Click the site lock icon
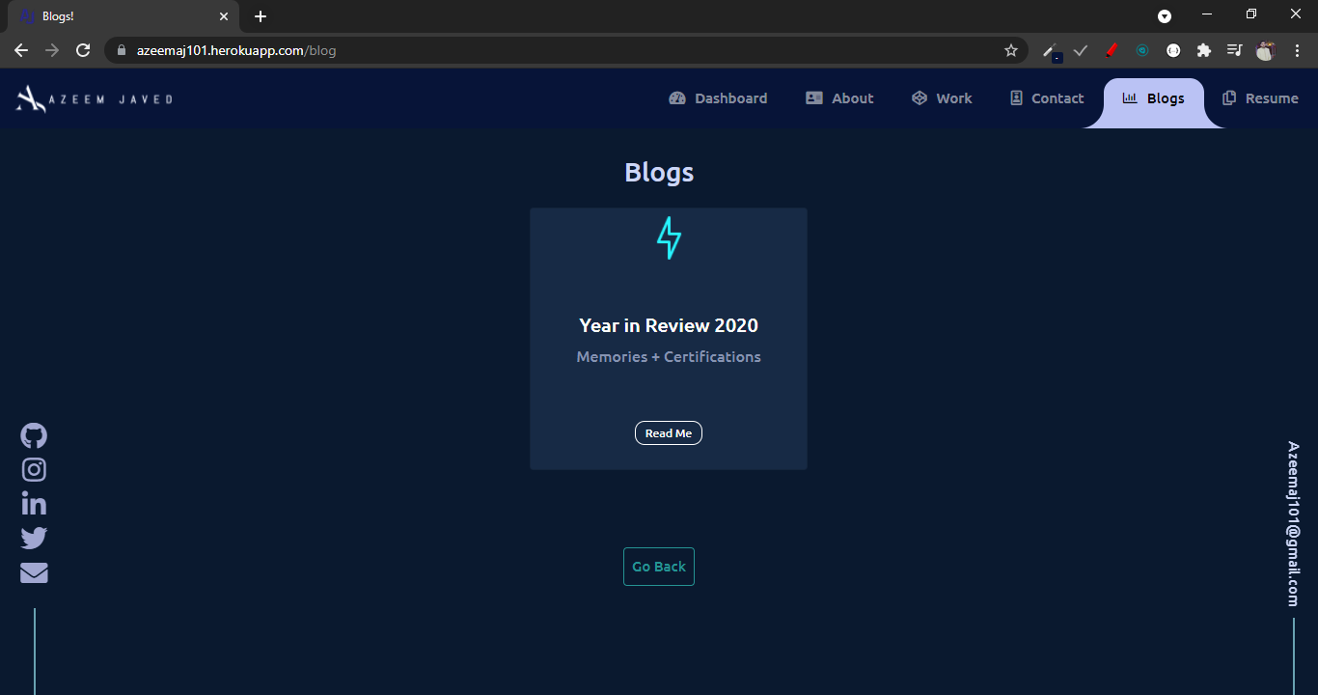Viewport: 1318px width, 695px height. point(122,50)
